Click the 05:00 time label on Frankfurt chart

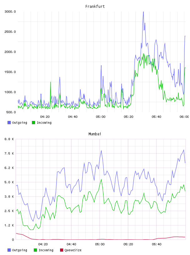coord(101,117)
